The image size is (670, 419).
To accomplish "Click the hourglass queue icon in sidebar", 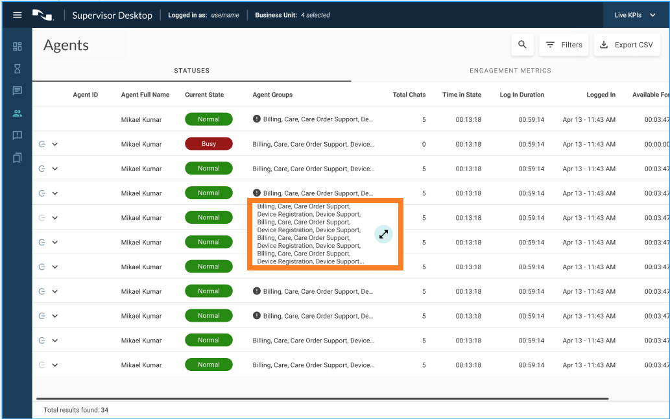I will point(18,69).
